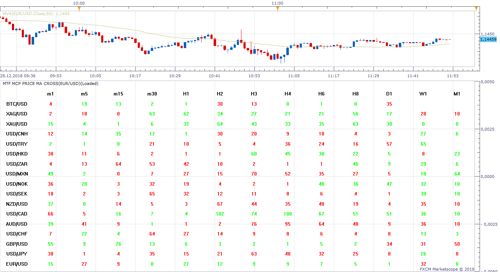Viewport: 500px width, 272px height.
Task: Select the USD/CHF row label
Action: point(17,234)
